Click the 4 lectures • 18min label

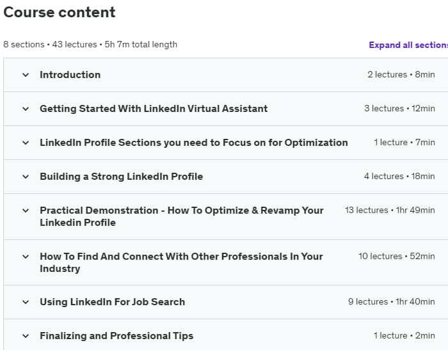point(399,177)
